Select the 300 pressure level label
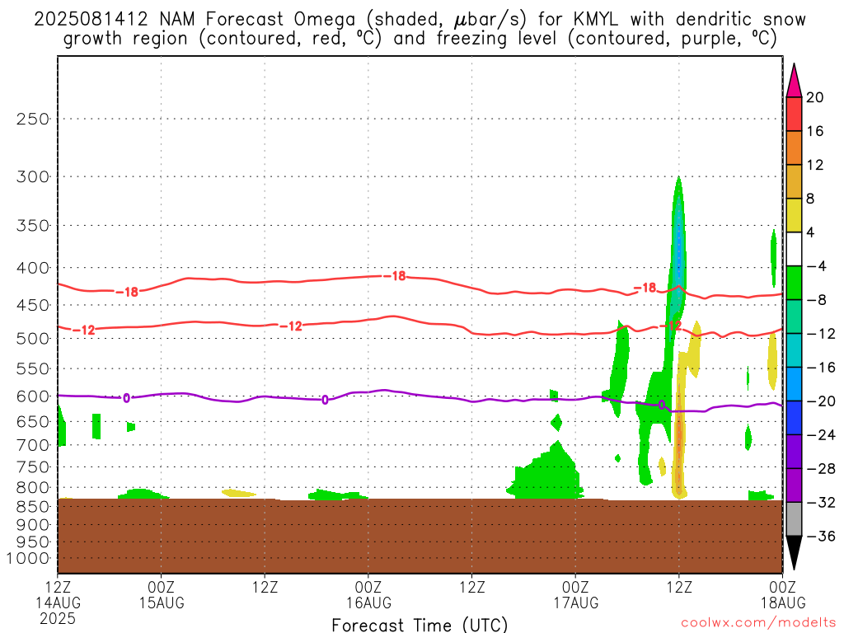844x633 pixels. pyautogui.click(x=33, y=177)
